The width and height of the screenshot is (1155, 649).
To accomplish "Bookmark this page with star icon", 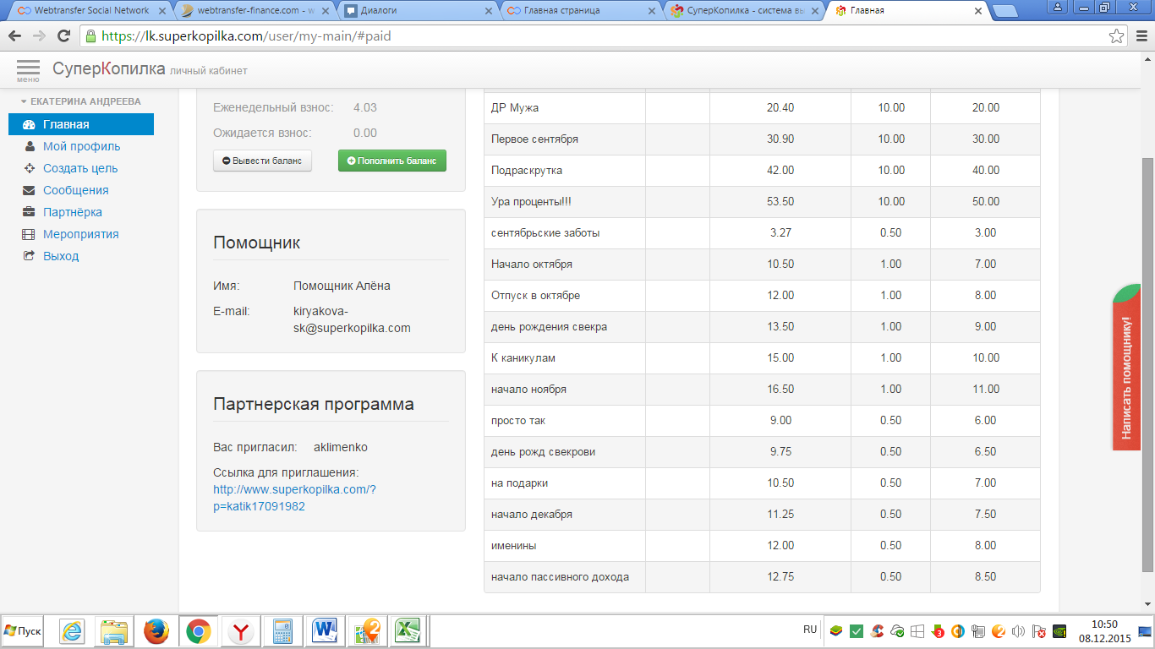I will coord(1116,36).
